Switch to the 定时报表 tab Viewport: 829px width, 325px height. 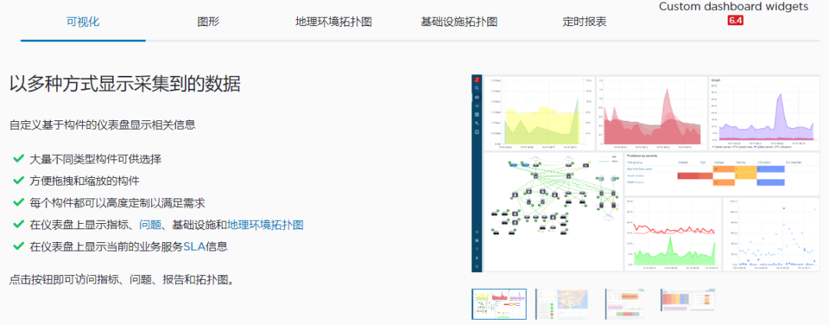(584, 21)
